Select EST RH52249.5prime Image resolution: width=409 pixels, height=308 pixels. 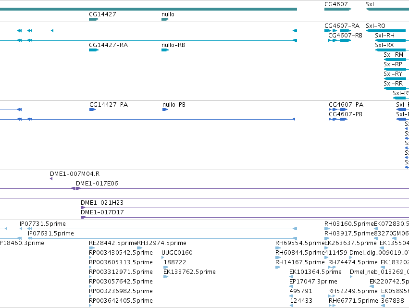point(353,292)
